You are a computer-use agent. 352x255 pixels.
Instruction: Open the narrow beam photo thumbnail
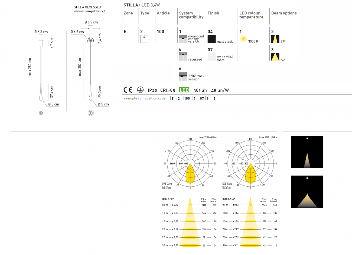(307, 152)
